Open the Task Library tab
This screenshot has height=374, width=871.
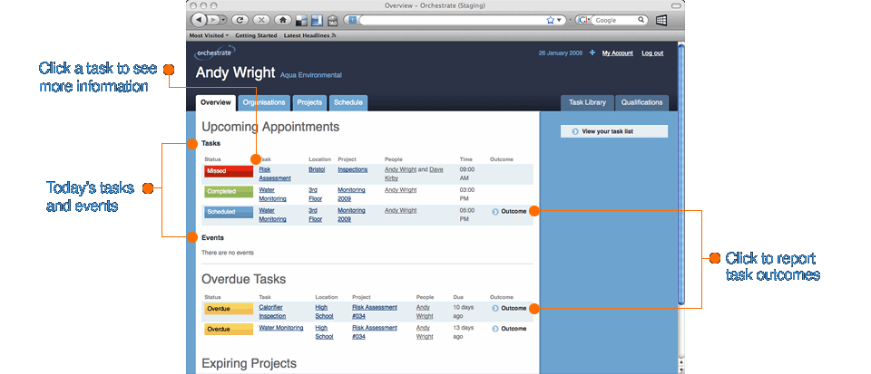point(587,102)
